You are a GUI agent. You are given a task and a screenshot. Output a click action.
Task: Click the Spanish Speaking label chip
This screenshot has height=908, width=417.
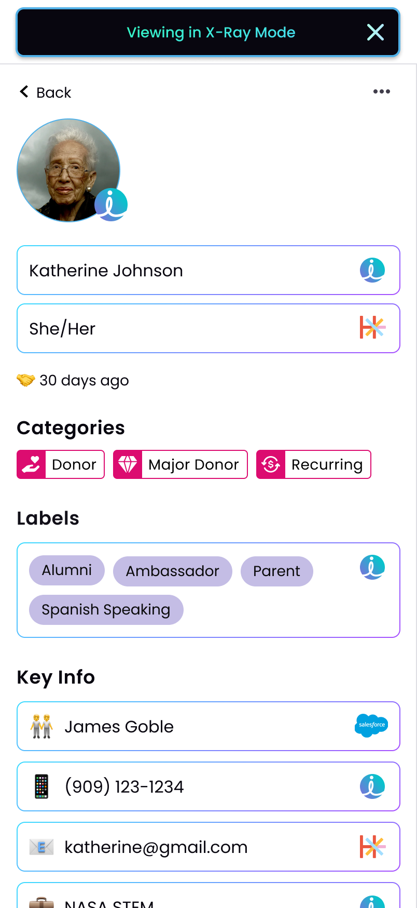coord(106,610)
